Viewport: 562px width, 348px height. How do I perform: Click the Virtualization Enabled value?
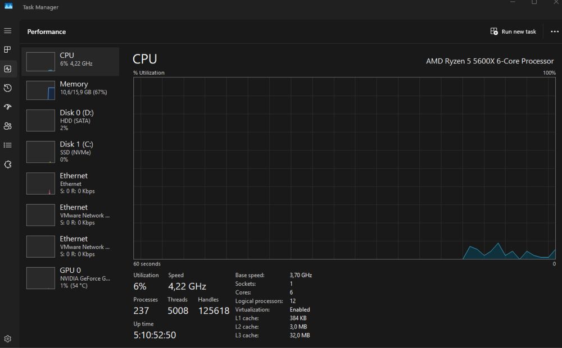coord(300,309)
